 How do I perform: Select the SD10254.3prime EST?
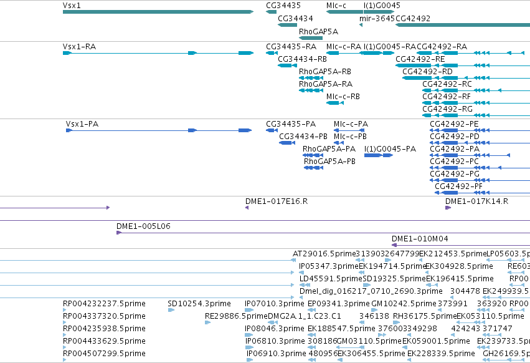click(171, 310)
